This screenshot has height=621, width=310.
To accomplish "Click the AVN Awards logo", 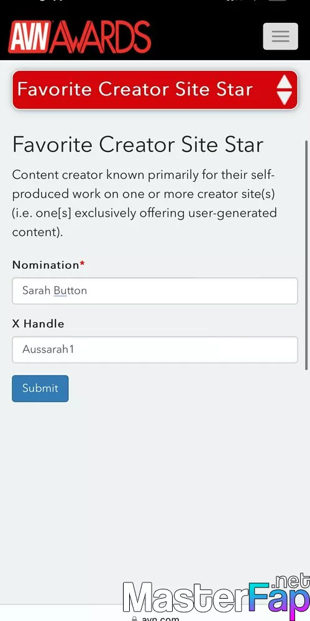I will coord(80,37).
